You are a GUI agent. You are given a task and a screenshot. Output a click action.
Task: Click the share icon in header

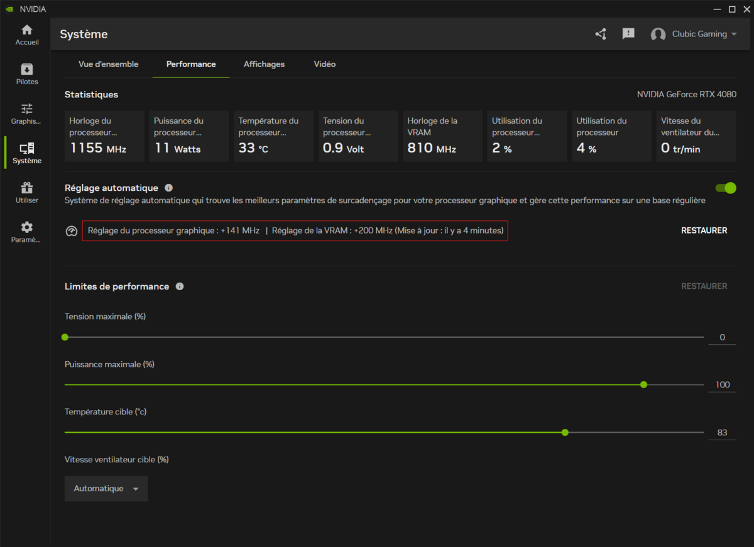click(601, 34)
